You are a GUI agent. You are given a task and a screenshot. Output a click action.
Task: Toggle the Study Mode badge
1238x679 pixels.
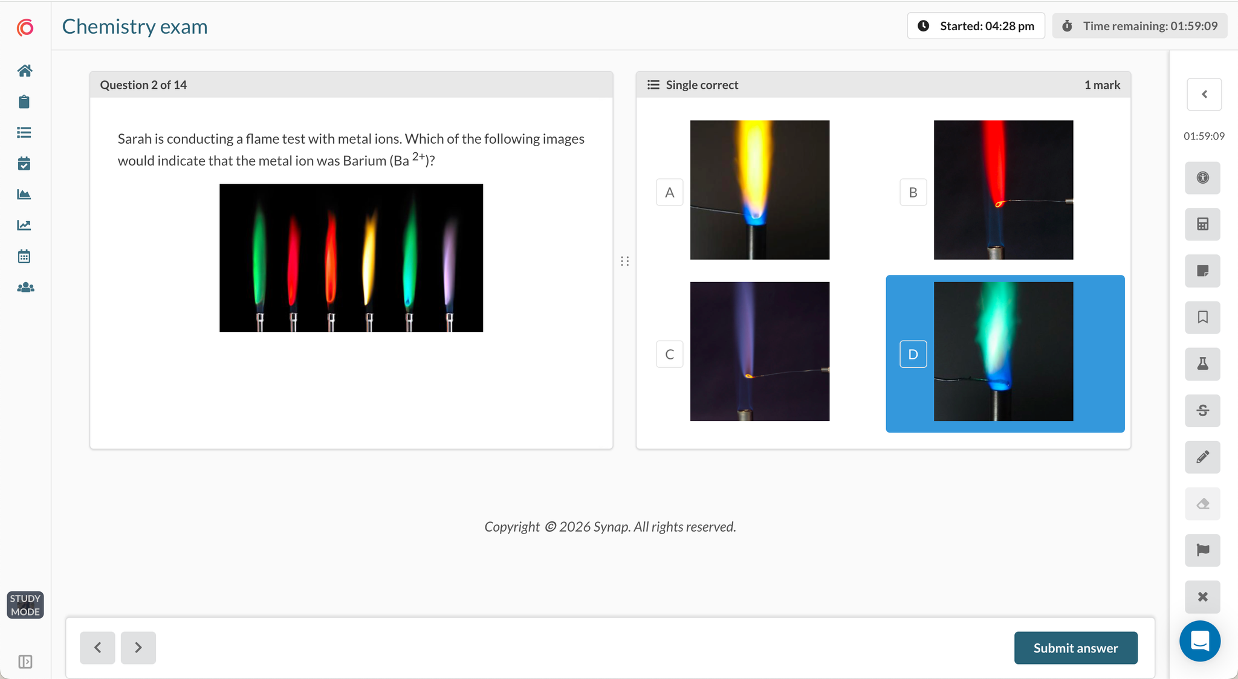click(x=25, y=605)
